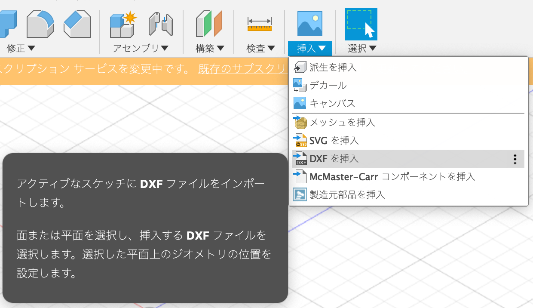Expand the アセンブリ dropdown
The image size is (533, 308).
(140, 48)
